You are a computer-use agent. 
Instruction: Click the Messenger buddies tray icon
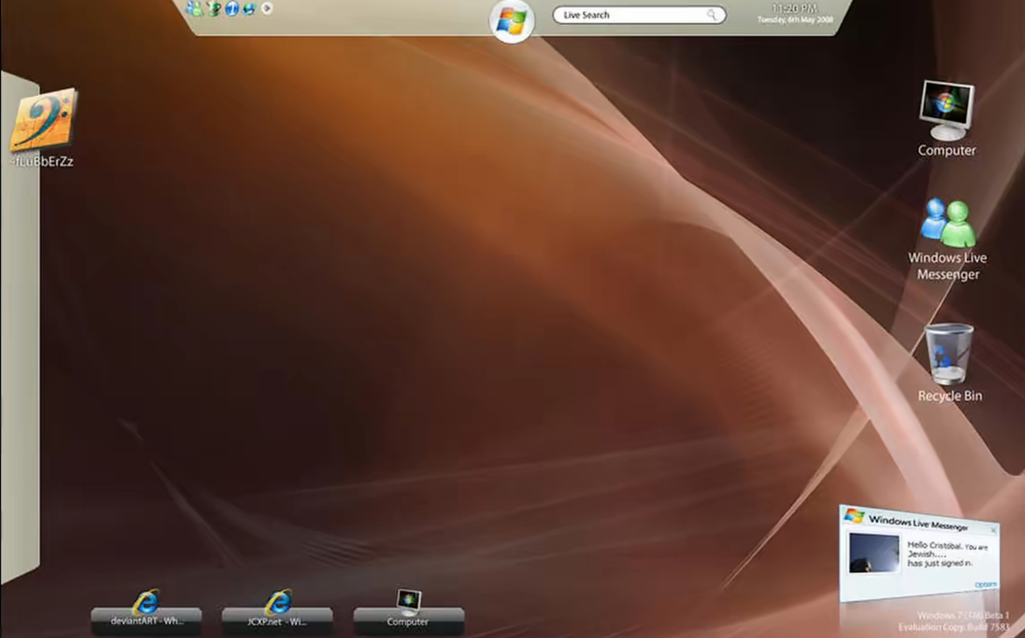(x=195, y=9)
